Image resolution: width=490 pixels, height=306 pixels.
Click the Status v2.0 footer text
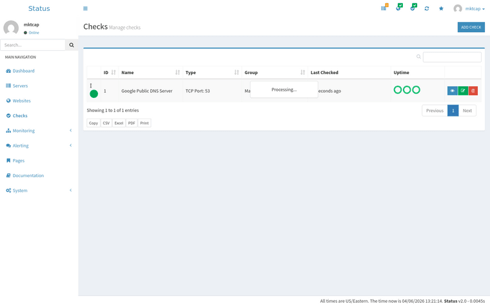[x=455, y=301]
